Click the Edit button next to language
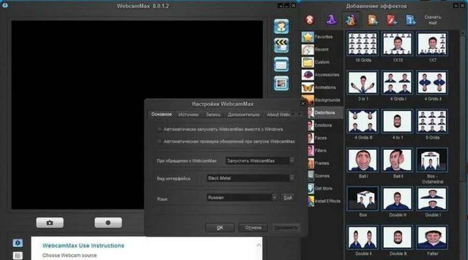Image resolution: width=468 pixels, height=260 pixels. (x=288, y=198)
